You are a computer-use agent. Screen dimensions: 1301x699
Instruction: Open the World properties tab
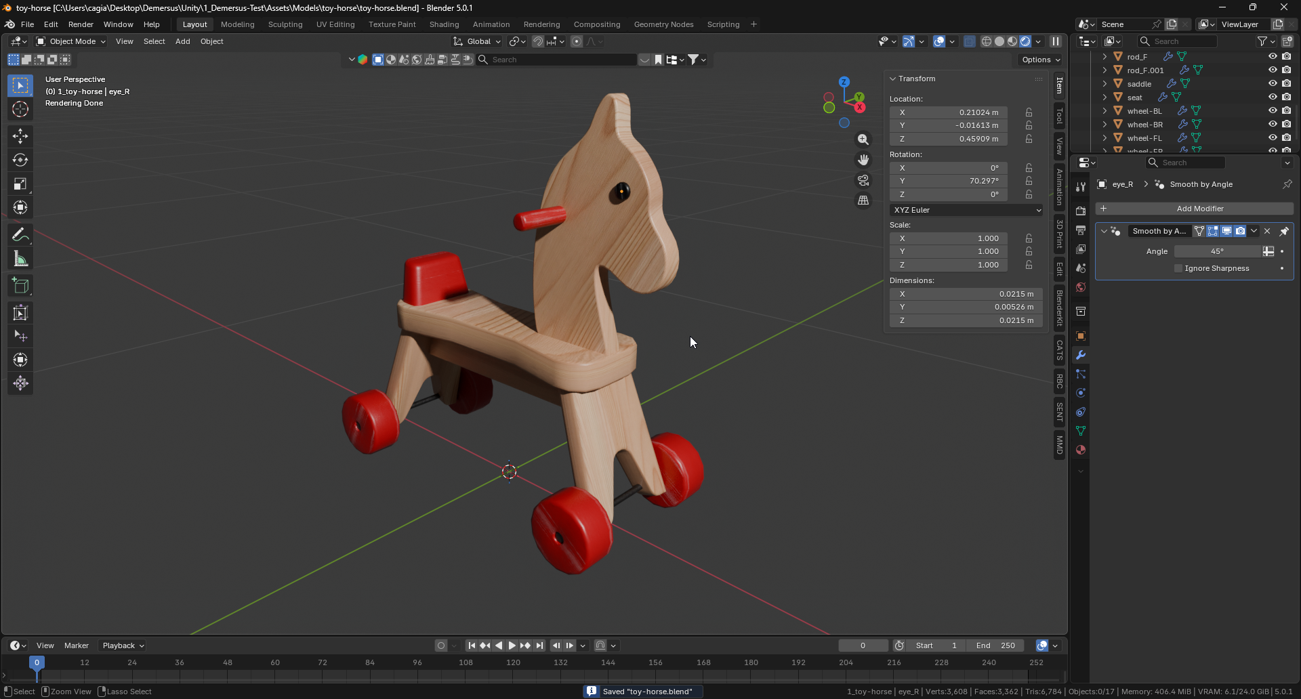1081,287
